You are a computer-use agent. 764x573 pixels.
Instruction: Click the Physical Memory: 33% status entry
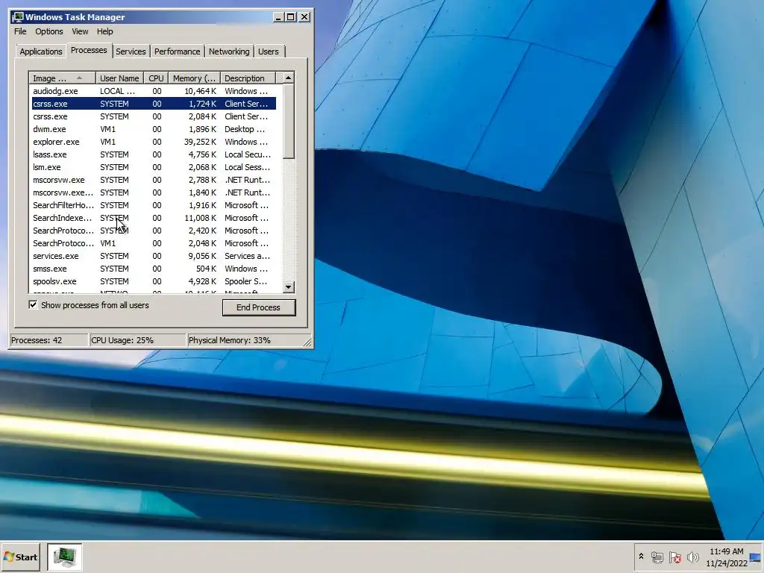(x=245, y=340)
